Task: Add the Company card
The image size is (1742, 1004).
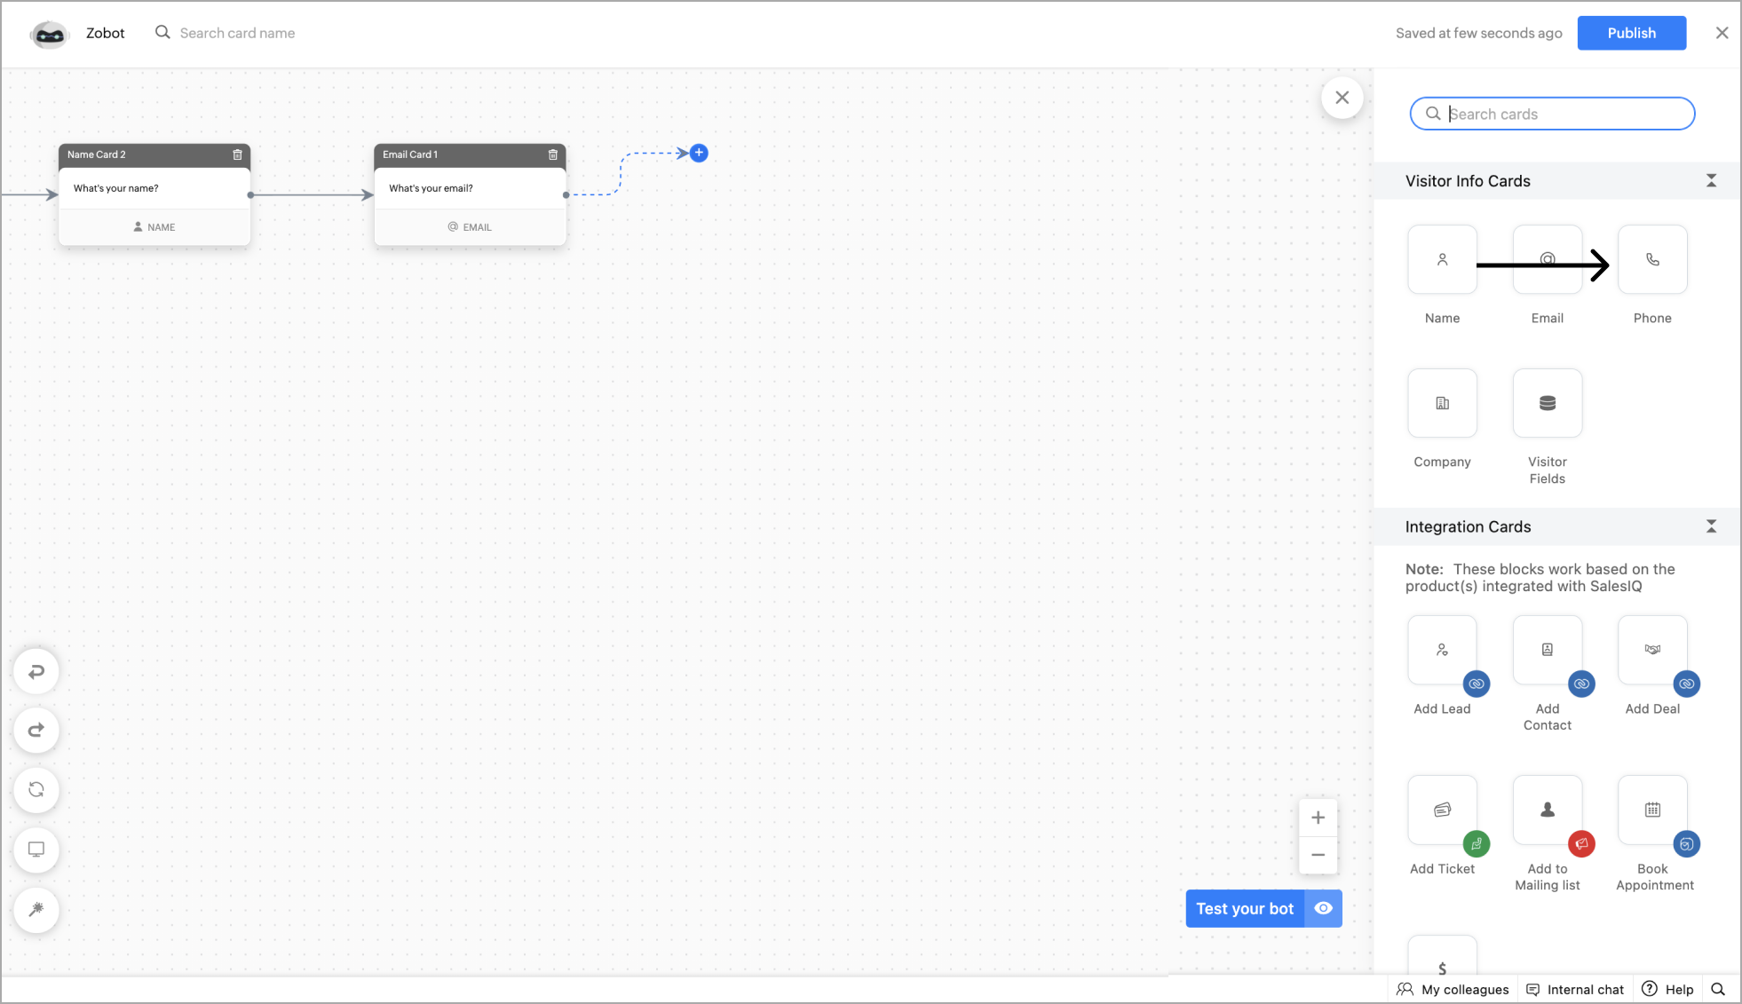Action: tap(1442, 404)
